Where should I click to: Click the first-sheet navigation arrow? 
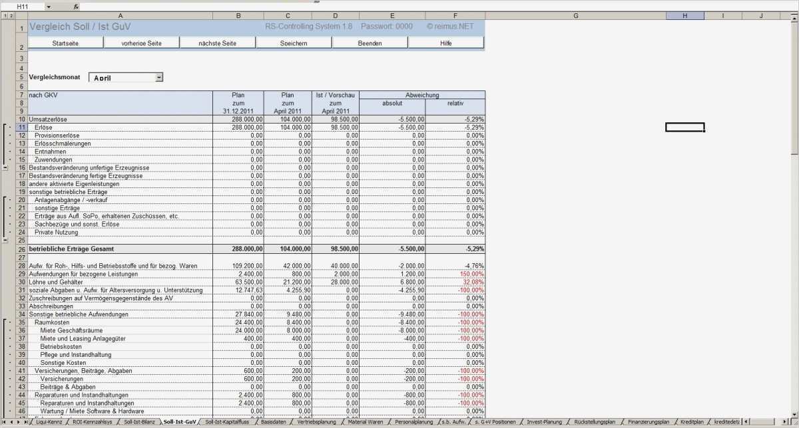click(x=3, y=421)
